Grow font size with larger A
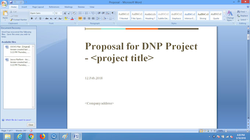 pos(65,13)
